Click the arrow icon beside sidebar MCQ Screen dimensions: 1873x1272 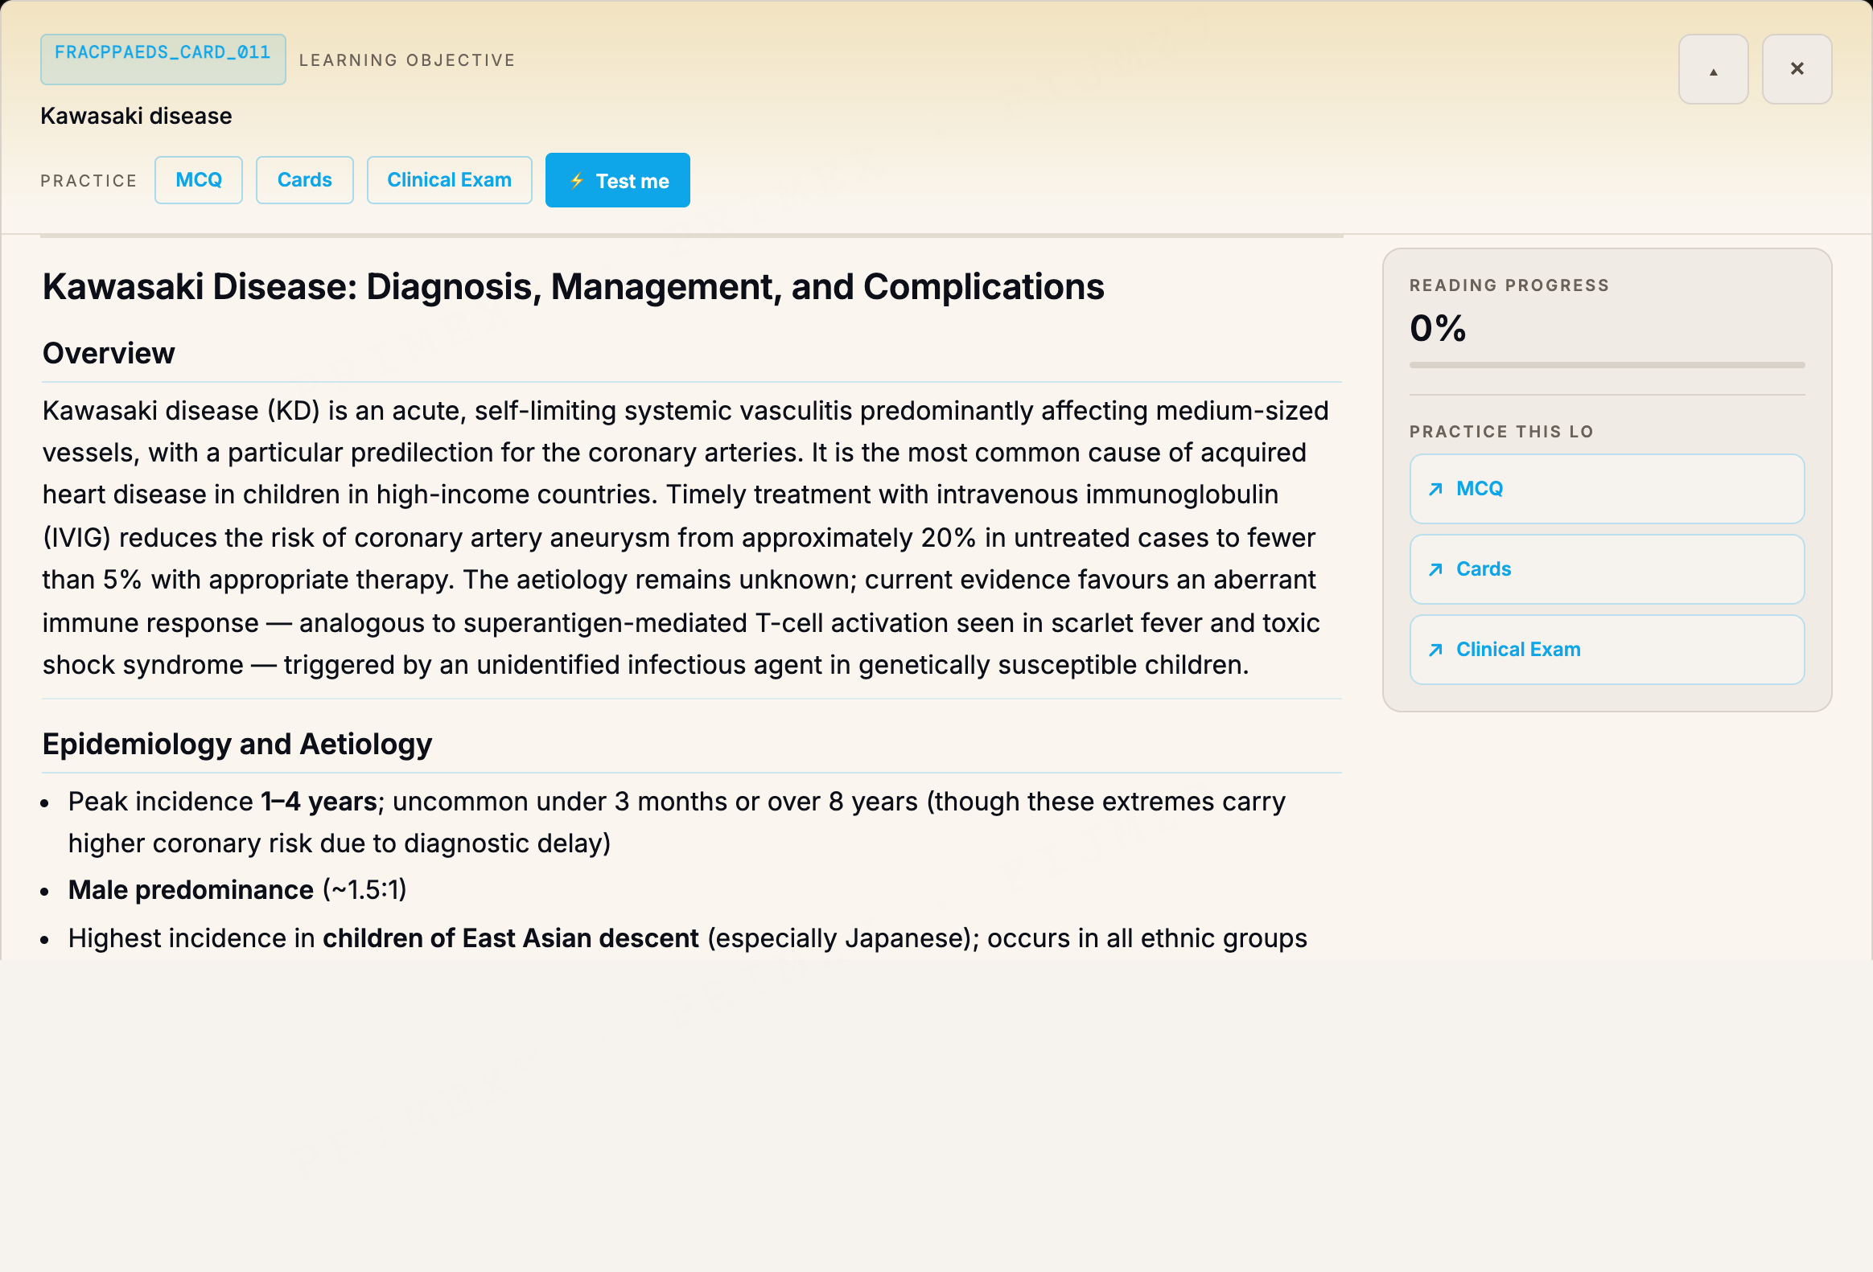[1435, 489]
